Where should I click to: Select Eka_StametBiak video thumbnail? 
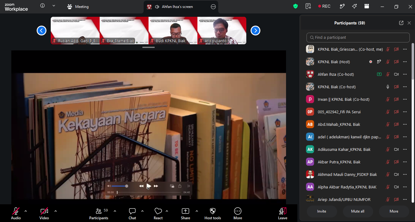coord(124,31)
